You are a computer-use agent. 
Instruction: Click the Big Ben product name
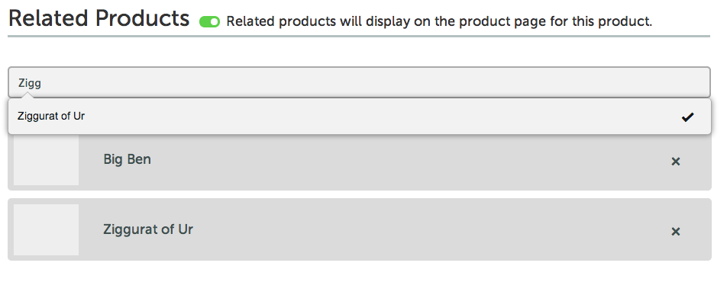click(x=127, y=159)
